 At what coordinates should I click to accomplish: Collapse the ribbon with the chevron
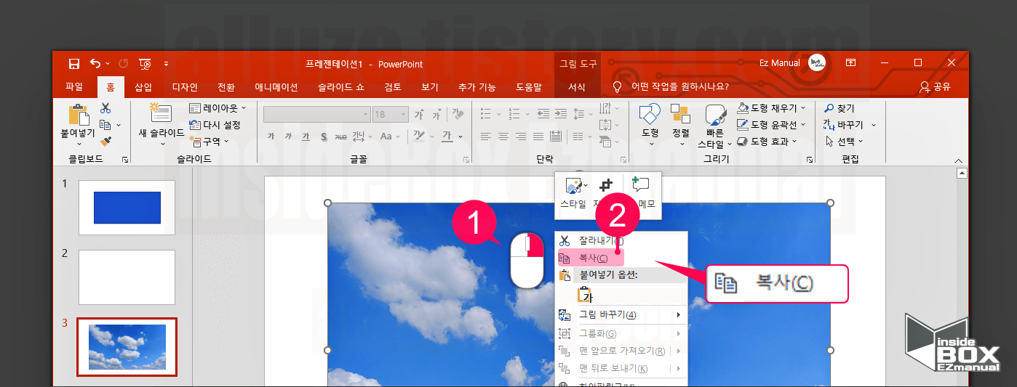958,160
